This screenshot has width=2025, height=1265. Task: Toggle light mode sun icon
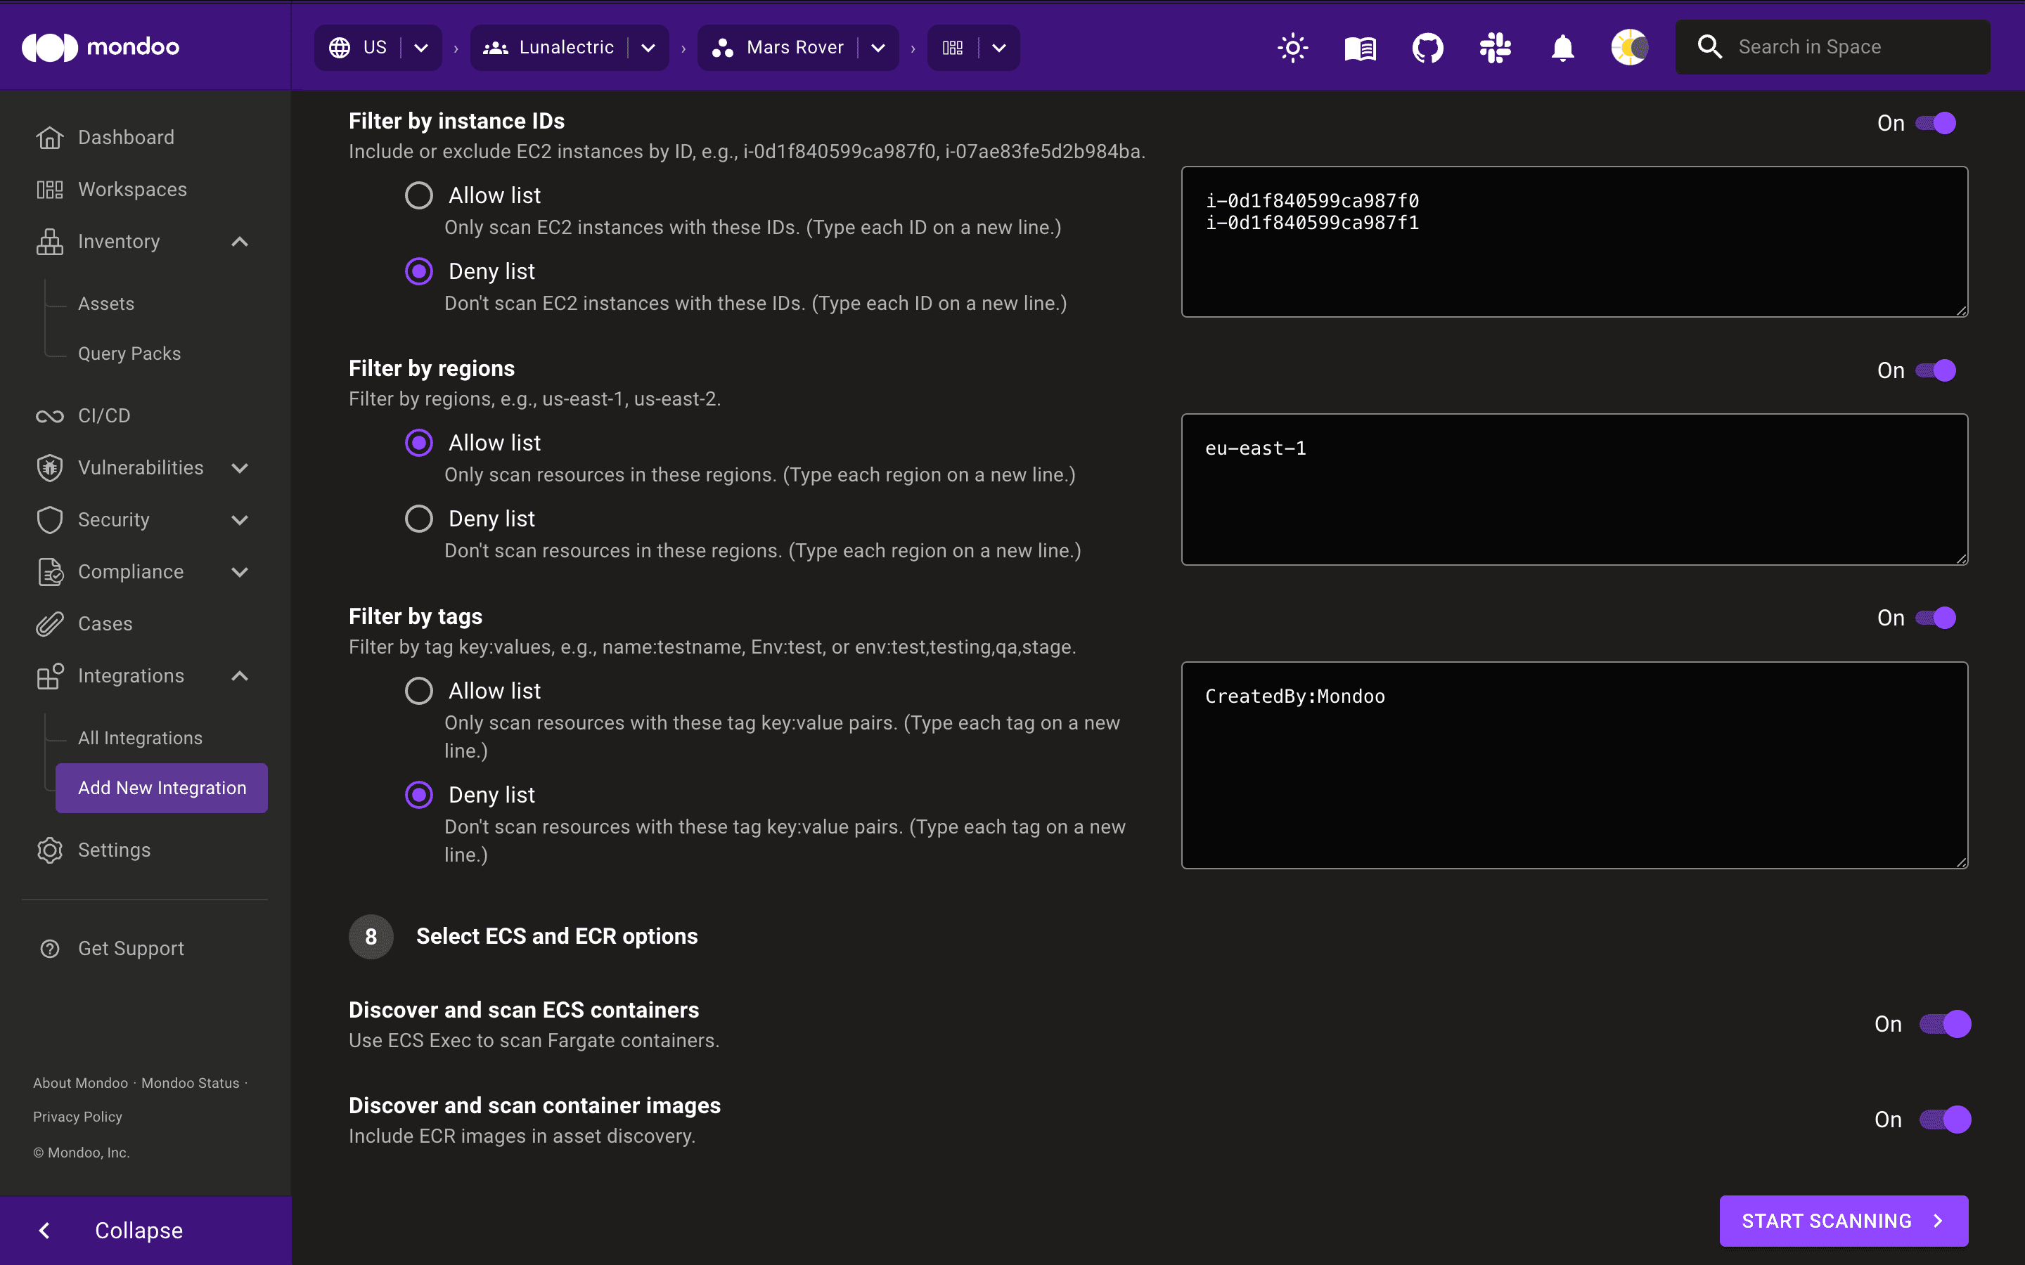(x=1293, y=48)
